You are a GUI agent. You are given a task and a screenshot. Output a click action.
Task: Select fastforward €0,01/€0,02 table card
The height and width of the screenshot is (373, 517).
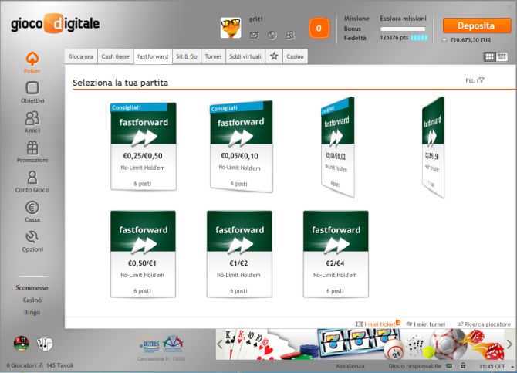click(338, 148)
